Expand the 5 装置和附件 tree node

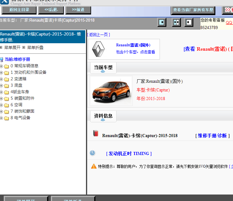tap(1, 98)
